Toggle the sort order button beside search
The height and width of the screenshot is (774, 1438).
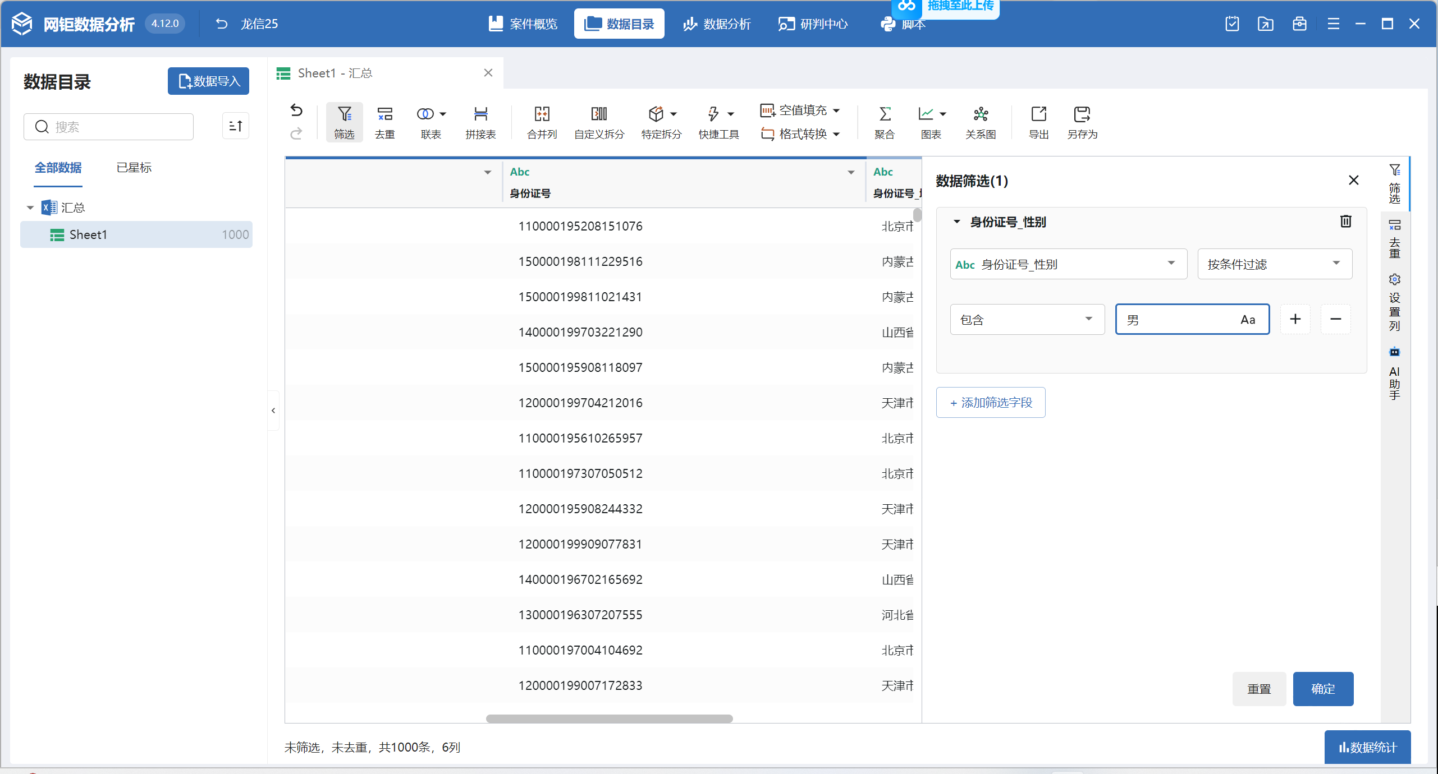(x=236, y=126)
